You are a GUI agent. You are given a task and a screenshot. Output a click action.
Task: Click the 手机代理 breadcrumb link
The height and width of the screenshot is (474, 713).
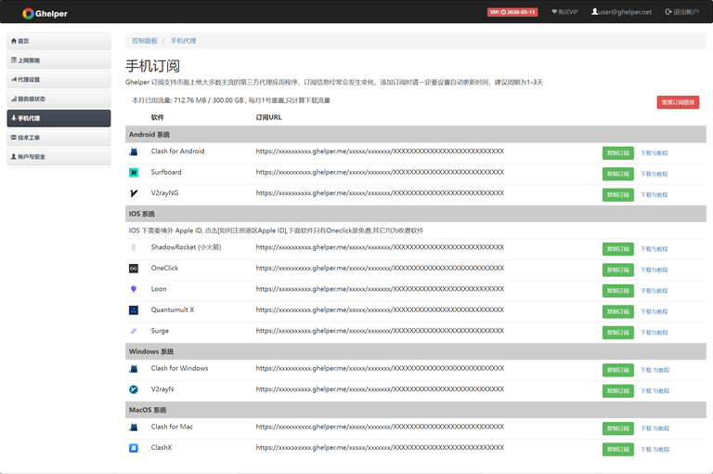tap(183, 41)
